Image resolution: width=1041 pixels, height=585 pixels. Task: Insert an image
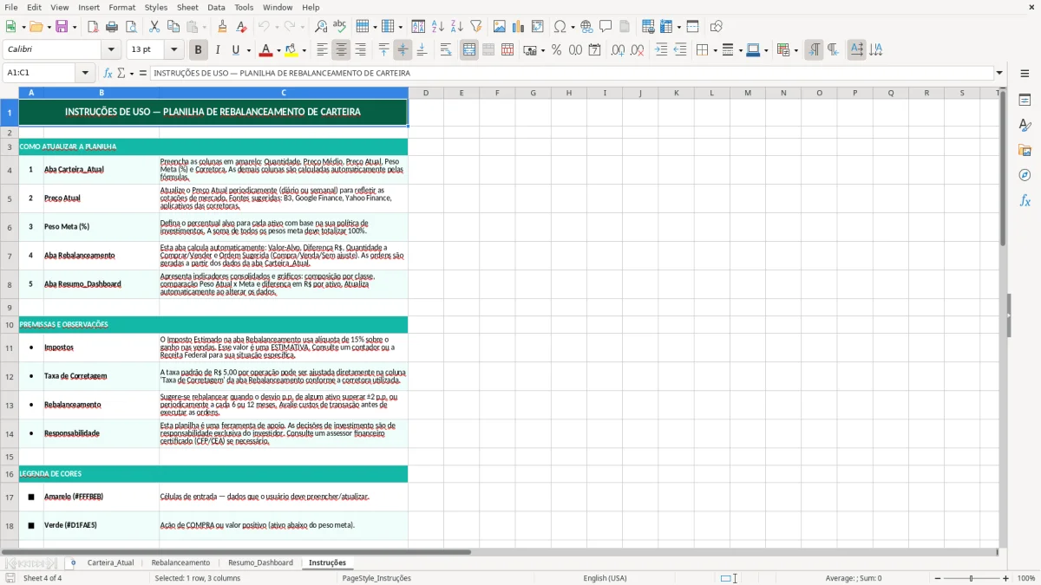point(500,27)
